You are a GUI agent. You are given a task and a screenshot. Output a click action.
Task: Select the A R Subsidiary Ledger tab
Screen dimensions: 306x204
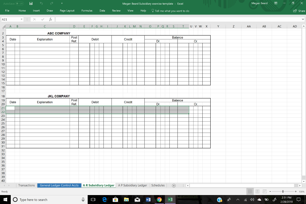point(99,185)
